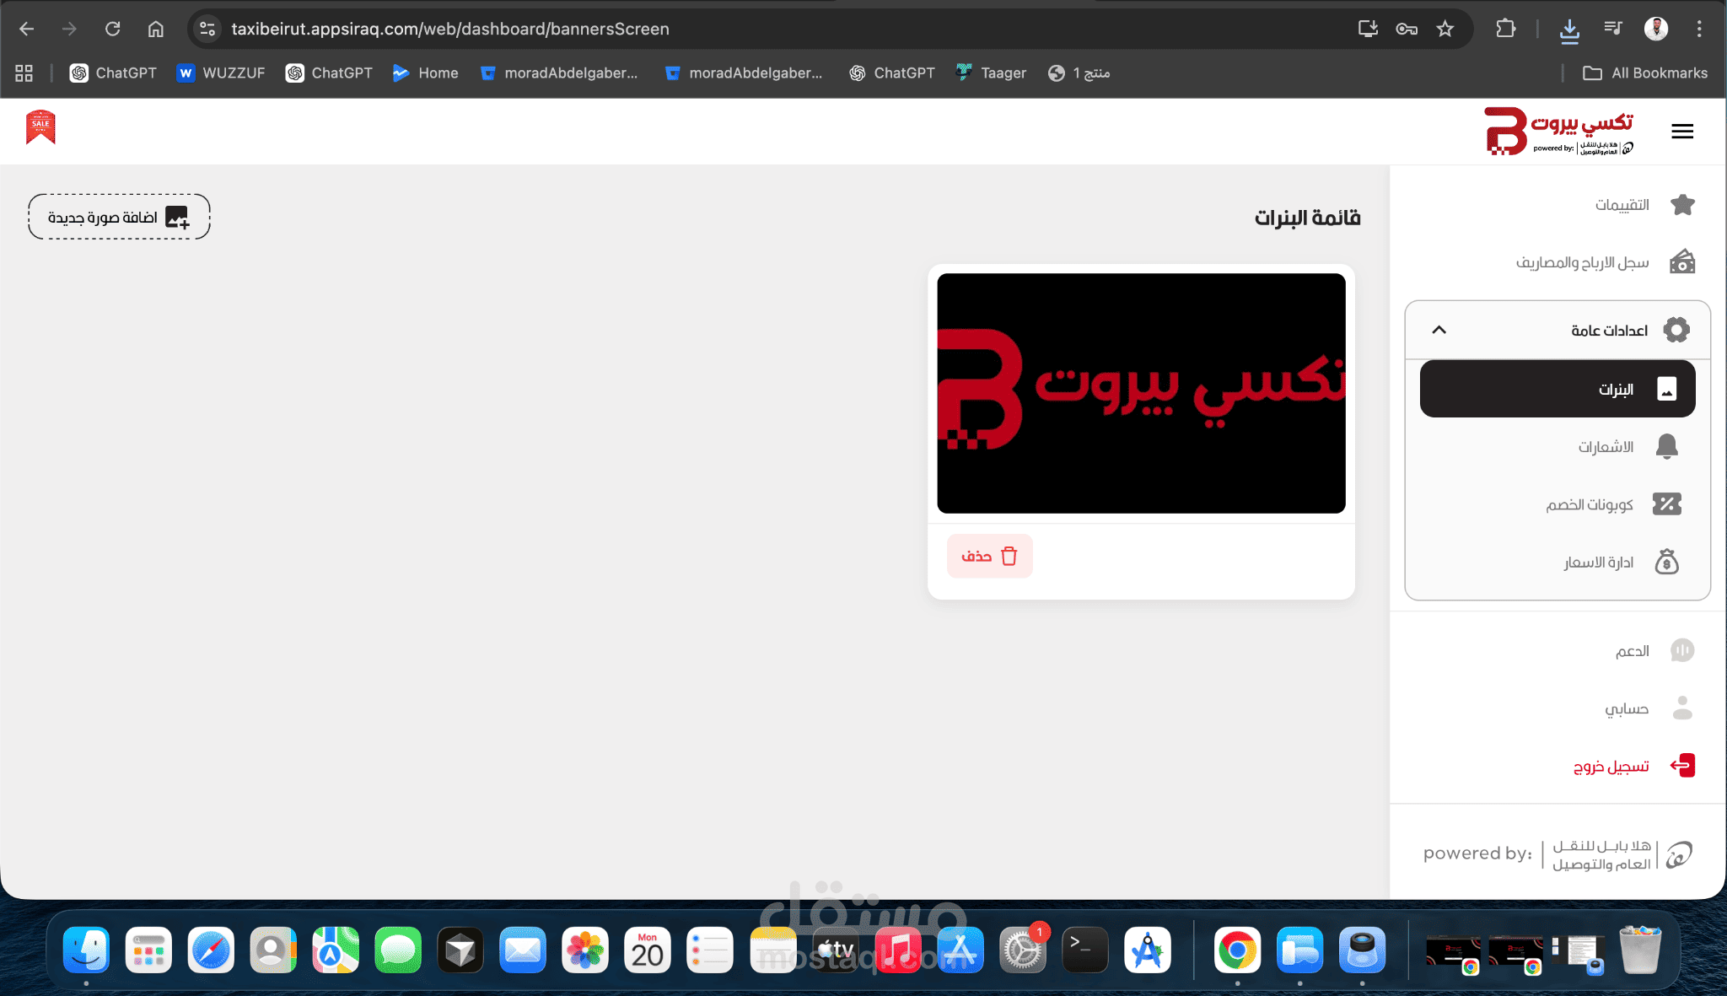
Task: Select the البنرات menu item
Action: tap(1558, 389)
